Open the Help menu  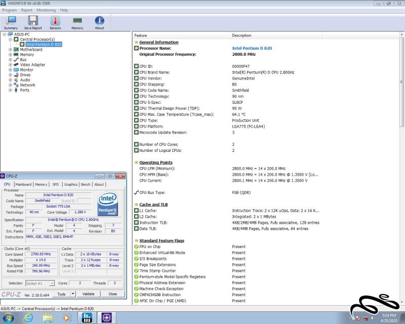[x=64, y=10]
